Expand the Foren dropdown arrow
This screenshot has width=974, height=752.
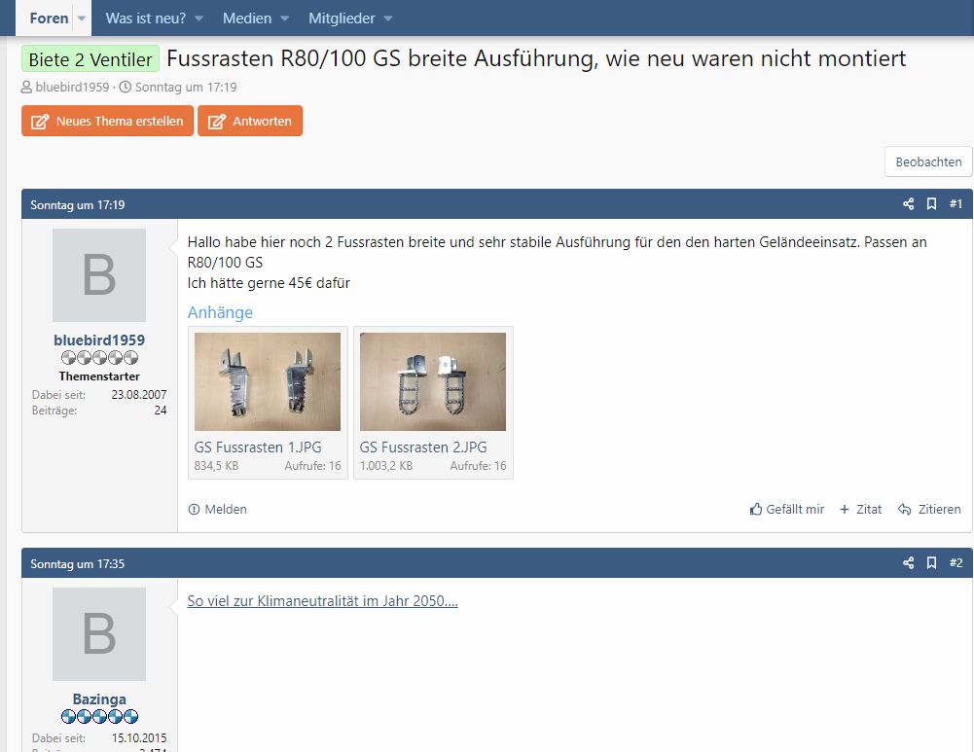pyautogui.click(x=82, y=18)
